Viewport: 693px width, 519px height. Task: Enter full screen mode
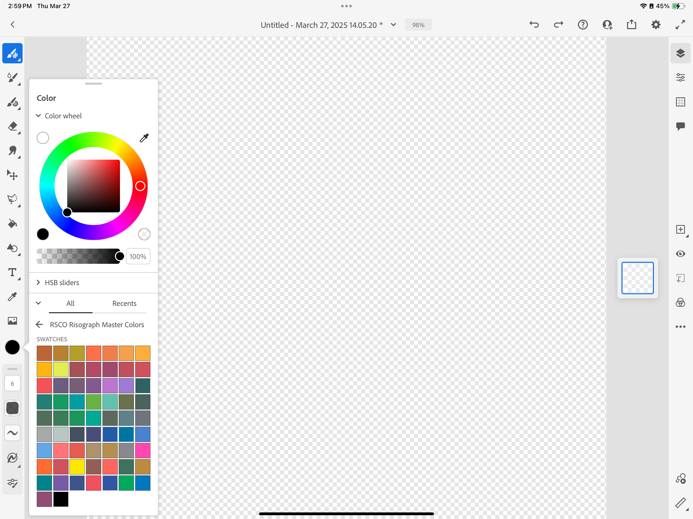(x=680, y=25)
